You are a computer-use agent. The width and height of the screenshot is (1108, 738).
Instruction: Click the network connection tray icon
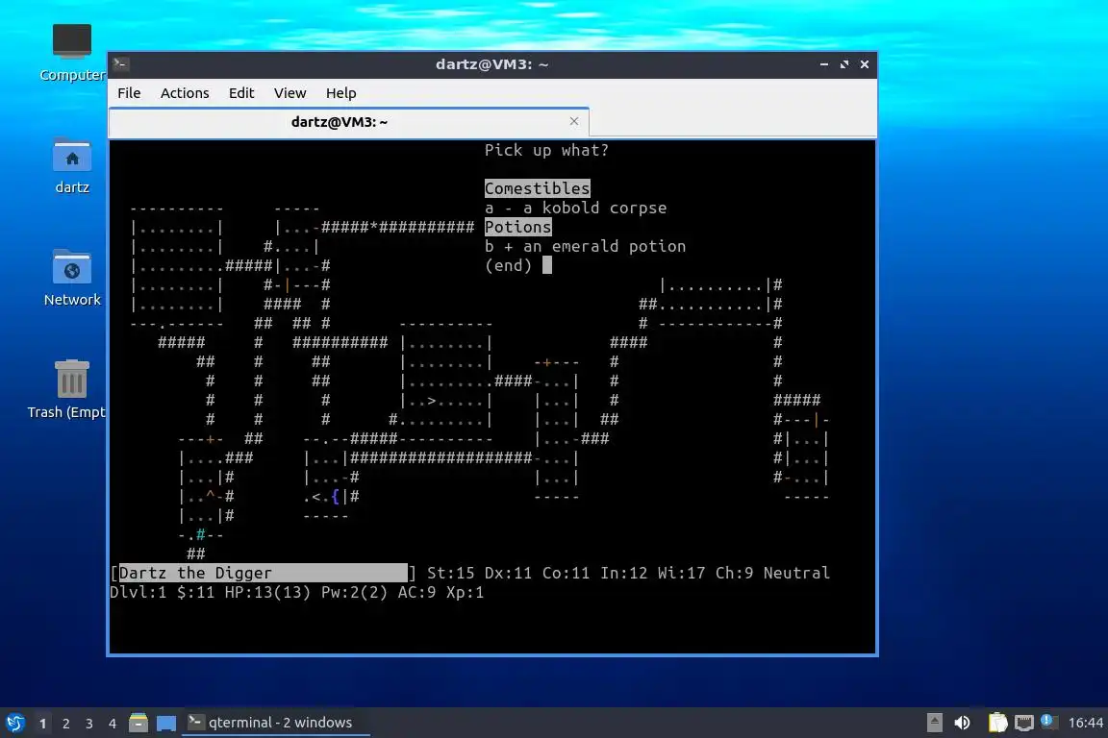pos(1024,723)
